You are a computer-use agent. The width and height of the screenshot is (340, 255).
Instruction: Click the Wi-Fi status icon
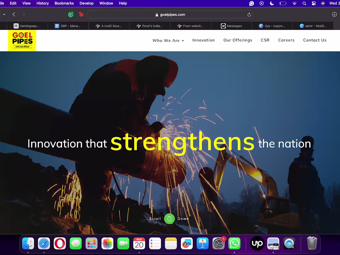click(294, 3)
